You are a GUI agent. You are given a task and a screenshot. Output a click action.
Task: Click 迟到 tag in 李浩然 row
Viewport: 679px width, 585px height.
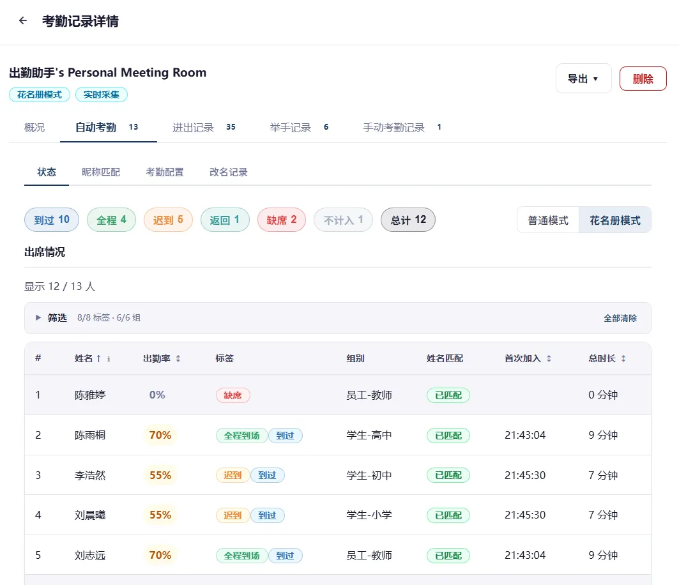(233, 475)
